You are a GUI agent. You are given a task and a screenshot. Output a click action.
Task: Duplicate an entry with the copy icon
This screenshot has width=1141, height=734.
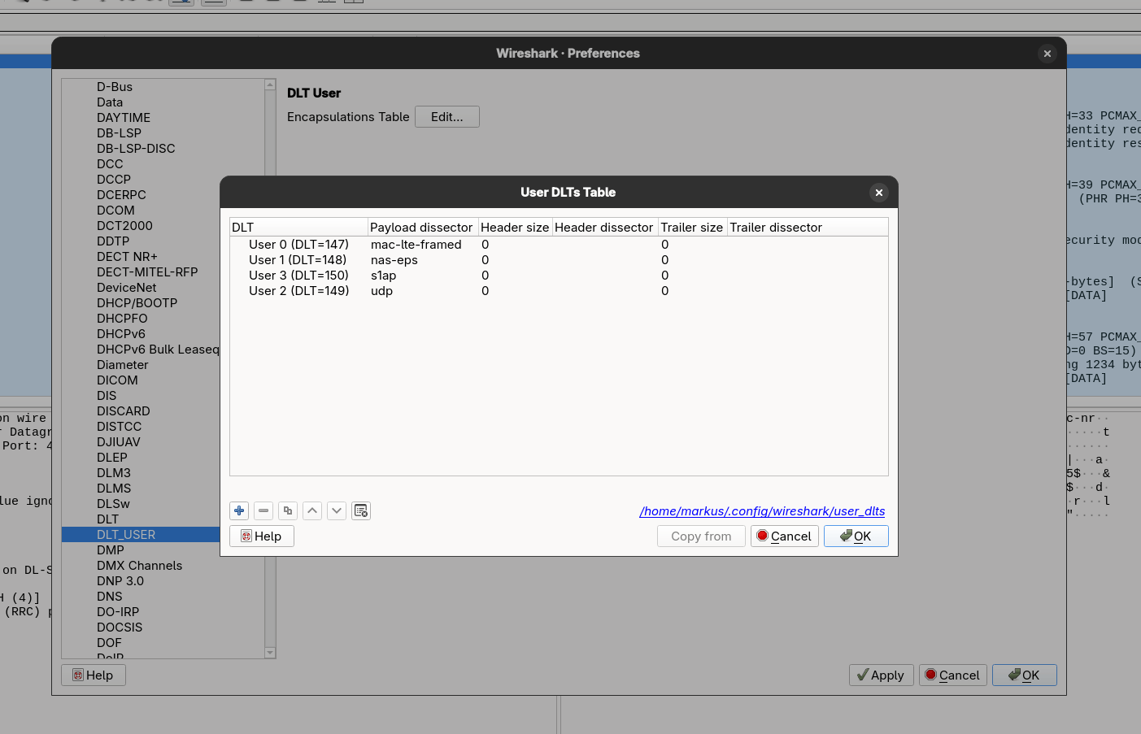tap(287, 510)
